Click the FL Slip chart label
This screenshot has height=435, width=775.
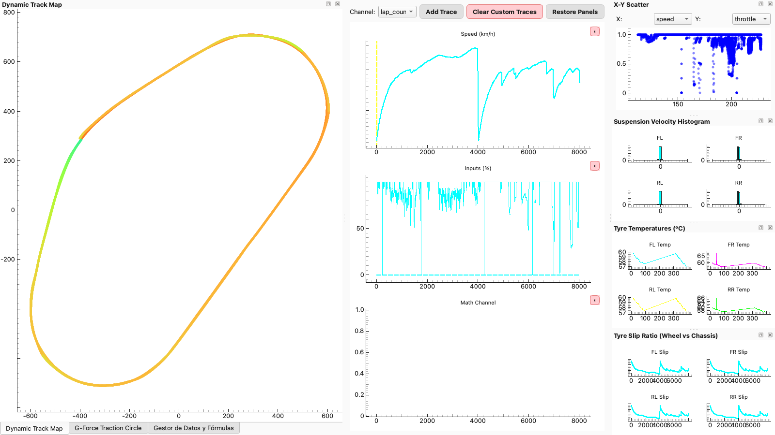click(x=660, y=352)
